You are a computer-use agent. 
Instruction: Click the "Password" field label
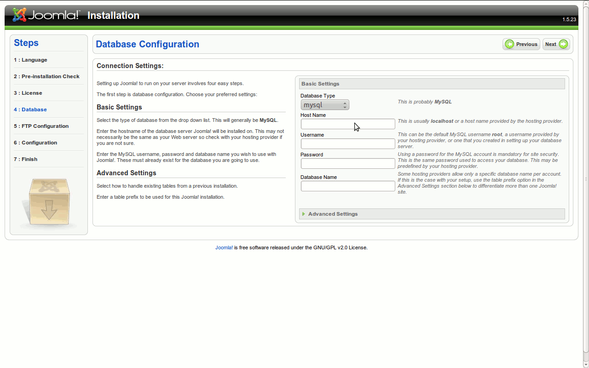click(312, 155)
